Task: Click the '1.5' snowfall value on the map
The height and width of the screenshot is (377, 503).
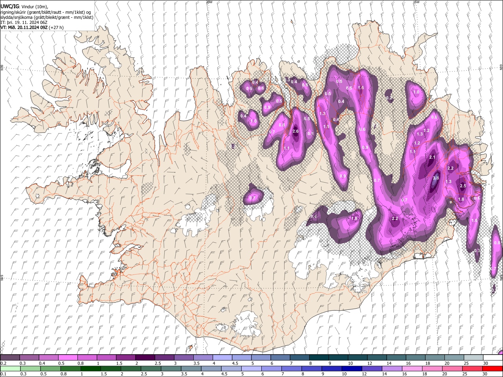Action: coord(326,127)
